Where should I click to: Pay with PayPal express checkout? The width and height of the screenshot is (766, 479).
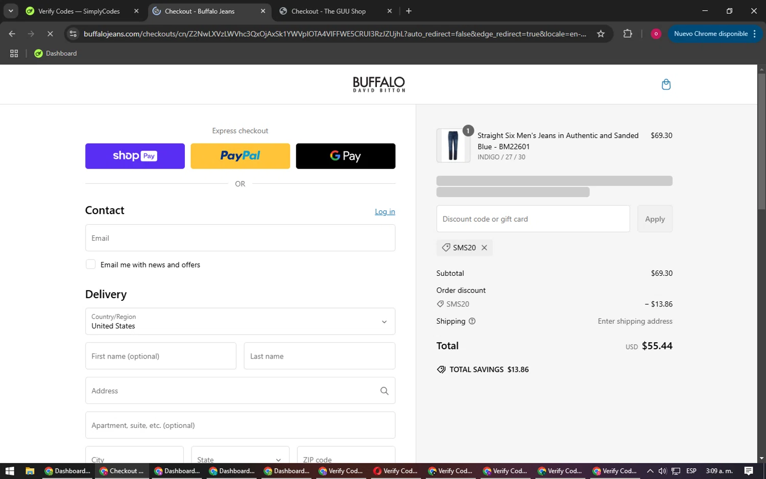(x=240, y=156)
